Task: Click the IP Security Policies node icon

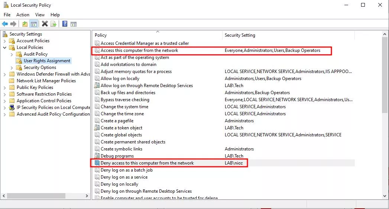Action: 12,107
